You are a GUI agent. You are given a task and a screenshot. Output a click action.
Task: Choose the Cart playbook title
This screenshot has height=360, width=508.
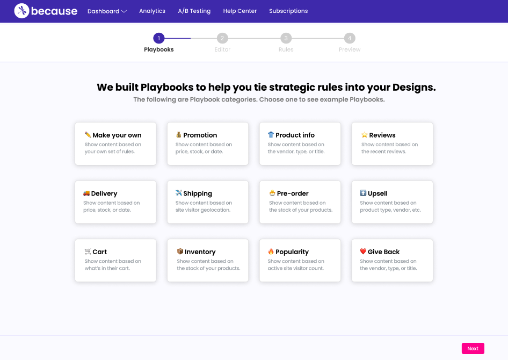99,252
